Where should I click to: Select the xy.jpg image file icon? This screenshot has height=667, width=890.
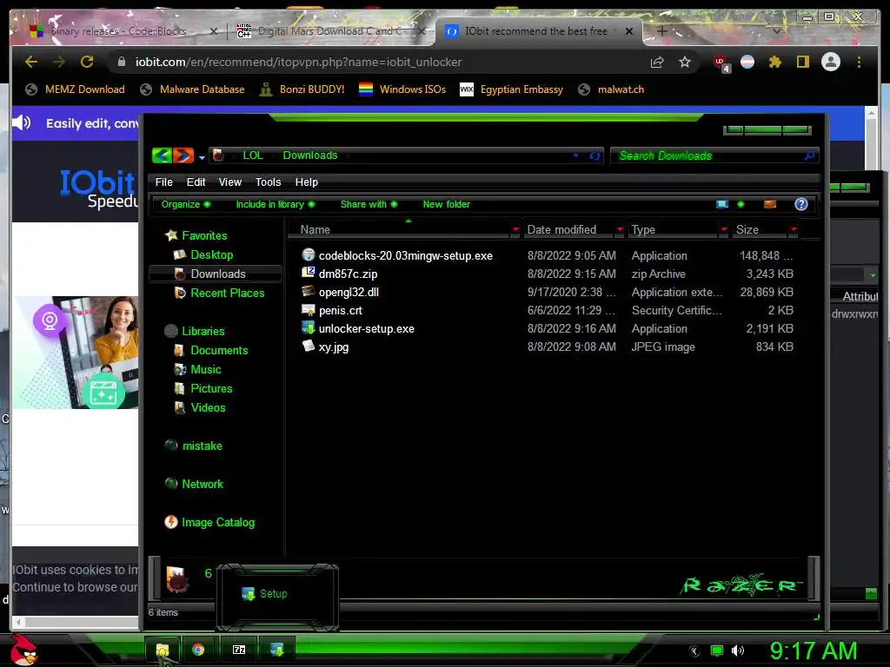click(x=309, y=346)
